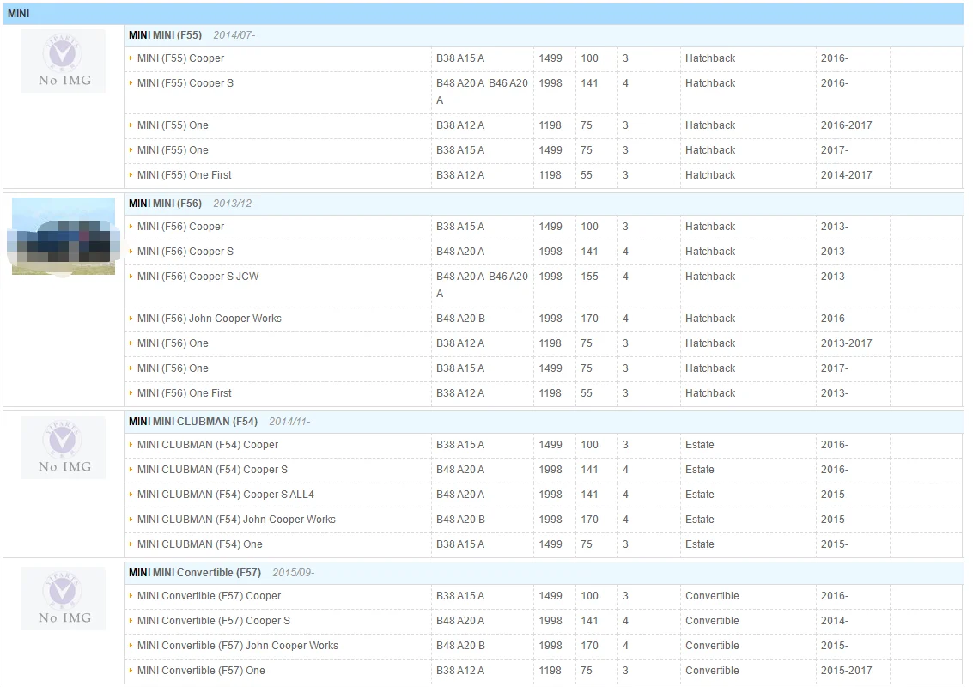
Task: Open the MINI Convertible (F57) Cooper S link
Action: click(x=214, y=621)
